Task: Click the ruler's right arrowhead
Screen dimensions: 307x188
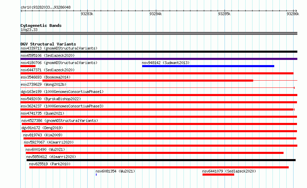Action: click(296, 11)
